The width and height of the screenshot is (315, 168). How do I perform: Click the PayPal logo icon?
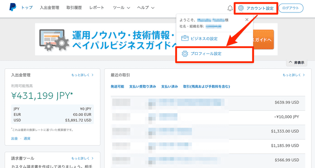(13, 7)
